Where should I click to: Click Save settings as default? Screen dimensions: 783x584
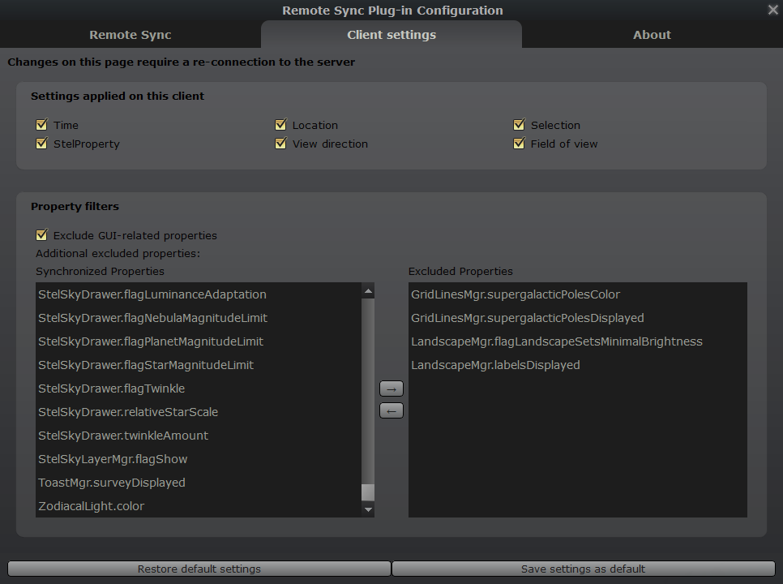[x=583, y=569]
